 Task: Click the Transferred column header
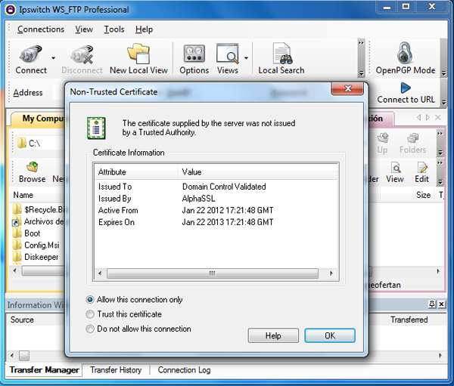pyautogui.click(x=409, y=320)
